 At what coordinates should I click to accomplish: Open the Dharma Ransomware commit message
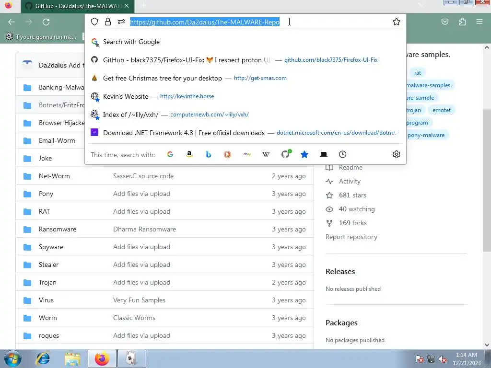pos(144,229)
